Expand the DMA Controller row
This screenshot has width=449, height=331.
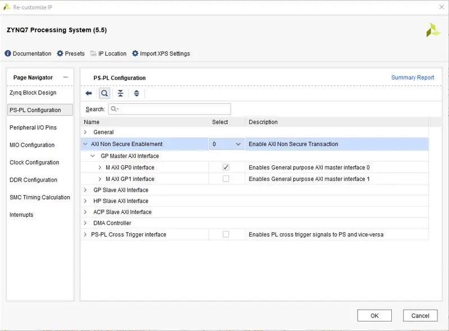point(85,223)
